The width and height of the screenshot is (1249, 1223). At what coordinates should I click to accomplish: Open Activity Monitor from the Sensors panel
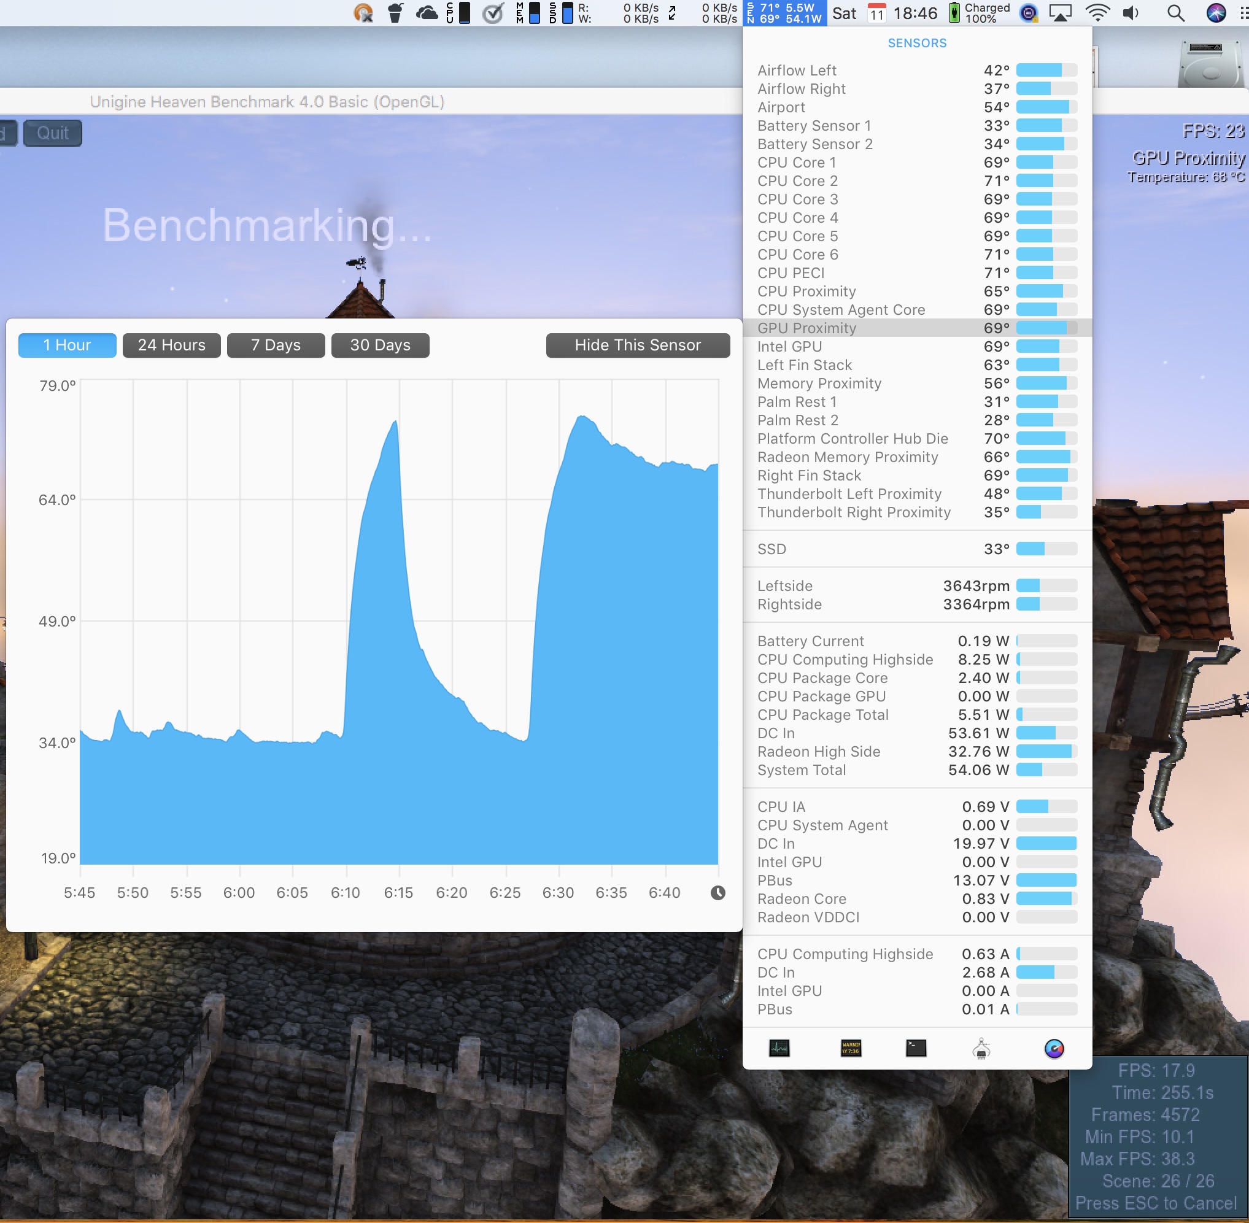coord(779,1048)
